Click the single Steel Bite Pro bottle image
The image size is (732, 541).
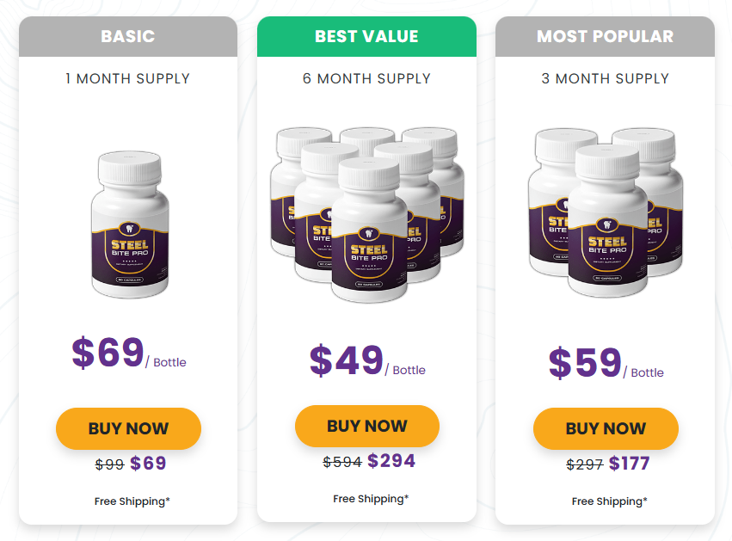click(129, 225)
